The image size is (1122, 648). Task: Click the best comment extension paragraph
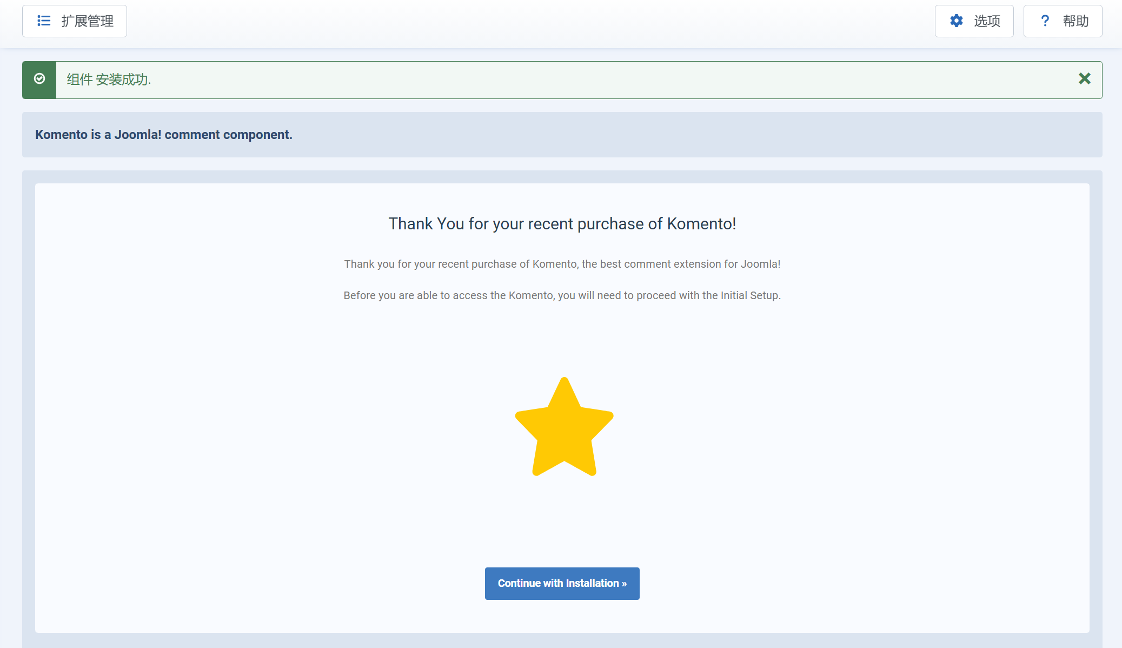tap(562, 264)
